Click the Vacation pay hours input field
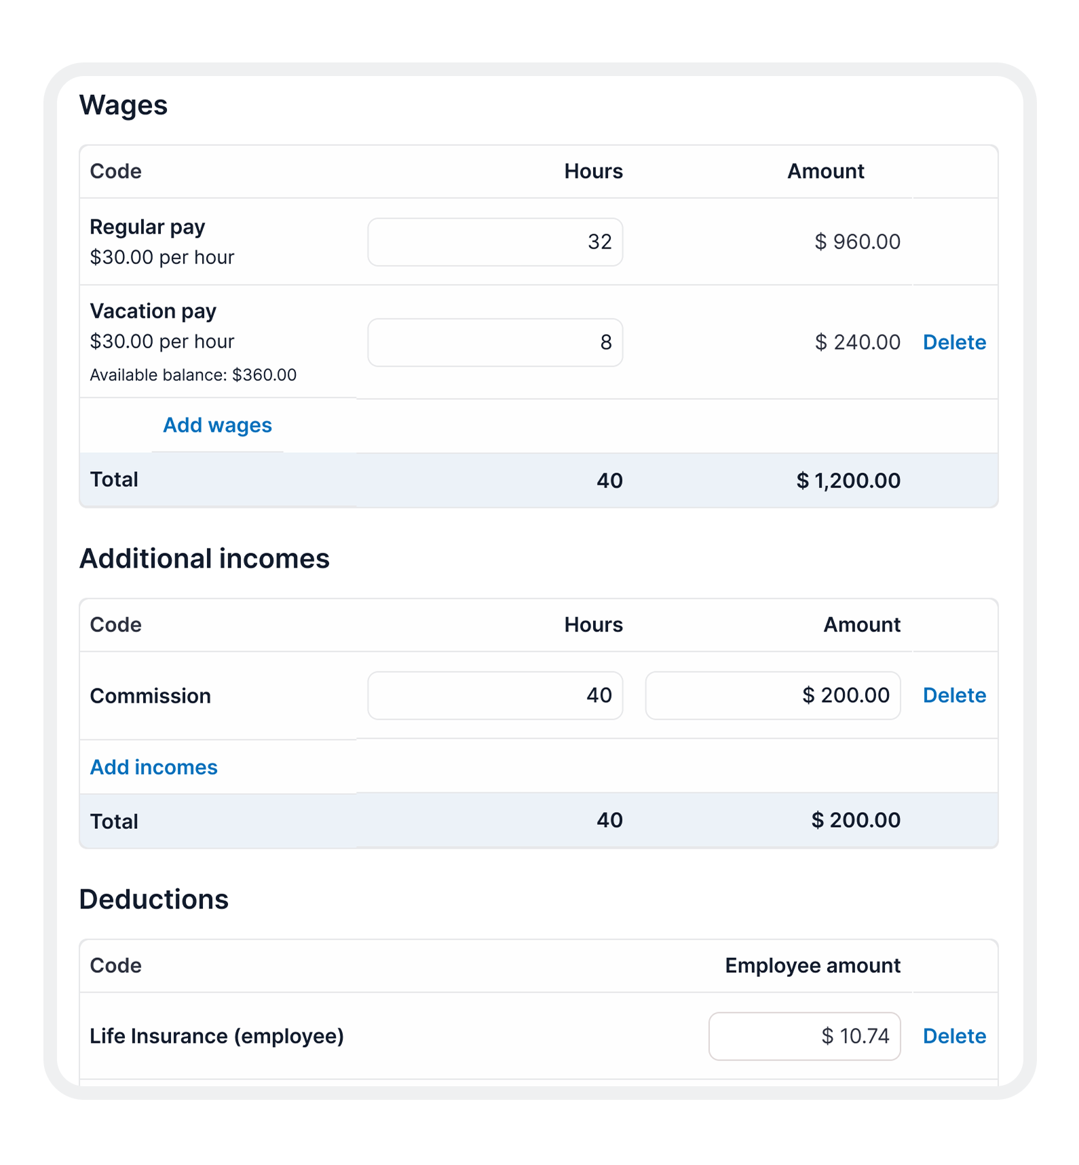This screenshot has width=1079, height=1165. [x=495, y=342]
